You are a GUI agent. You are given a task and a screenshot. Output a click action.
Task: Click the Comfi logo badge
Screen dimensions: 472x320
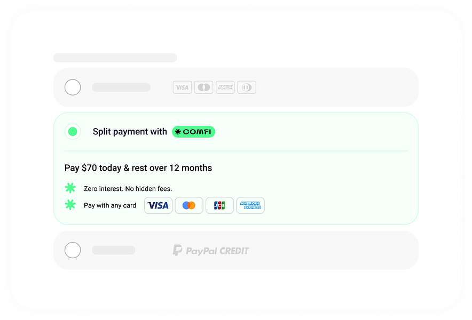coord(193,132)
